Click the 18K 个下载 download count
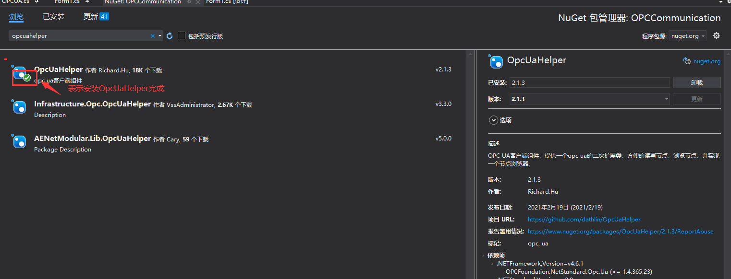731x279 pixels. [x=147, y=70]
